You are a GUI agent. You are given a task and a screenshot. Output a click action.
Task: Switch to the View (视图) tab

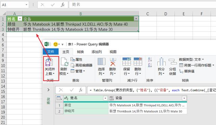tap(113, 52)
